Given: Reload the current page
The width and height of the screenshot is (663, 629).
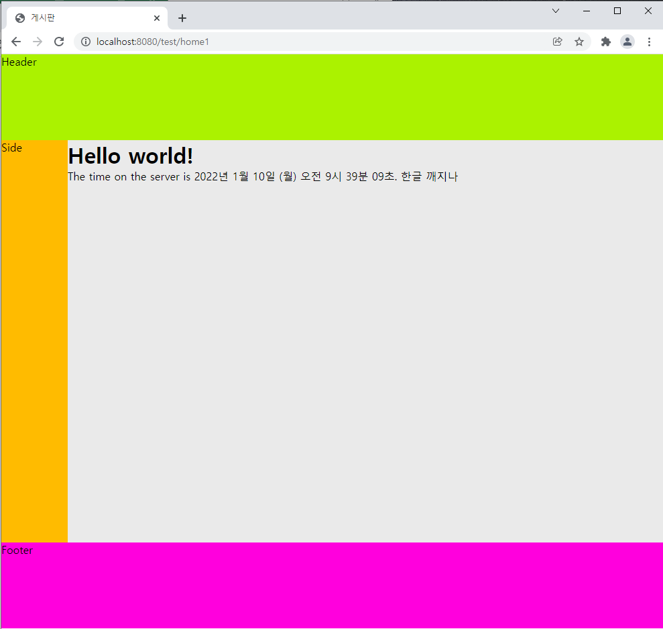Looking at the screenshot, I should tap(59, 42).
